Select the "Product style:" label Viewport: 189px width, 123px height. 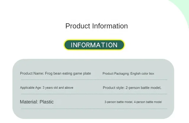point(113,88)
